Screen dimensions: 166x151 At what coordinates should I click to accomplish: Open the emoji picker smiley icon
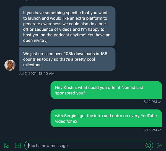coord(148,145)
